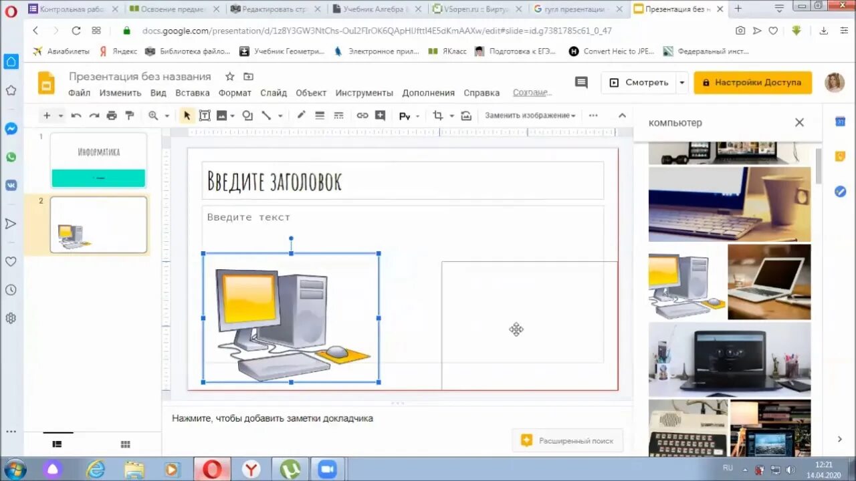Viewport: 856px width, 481px height.
Task: Pick the cartoon computer clipart search result
Action: click(x=687, y=282)
